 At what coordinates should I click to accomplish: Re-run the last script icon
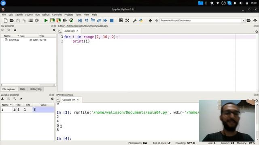[x=71, y=21]
